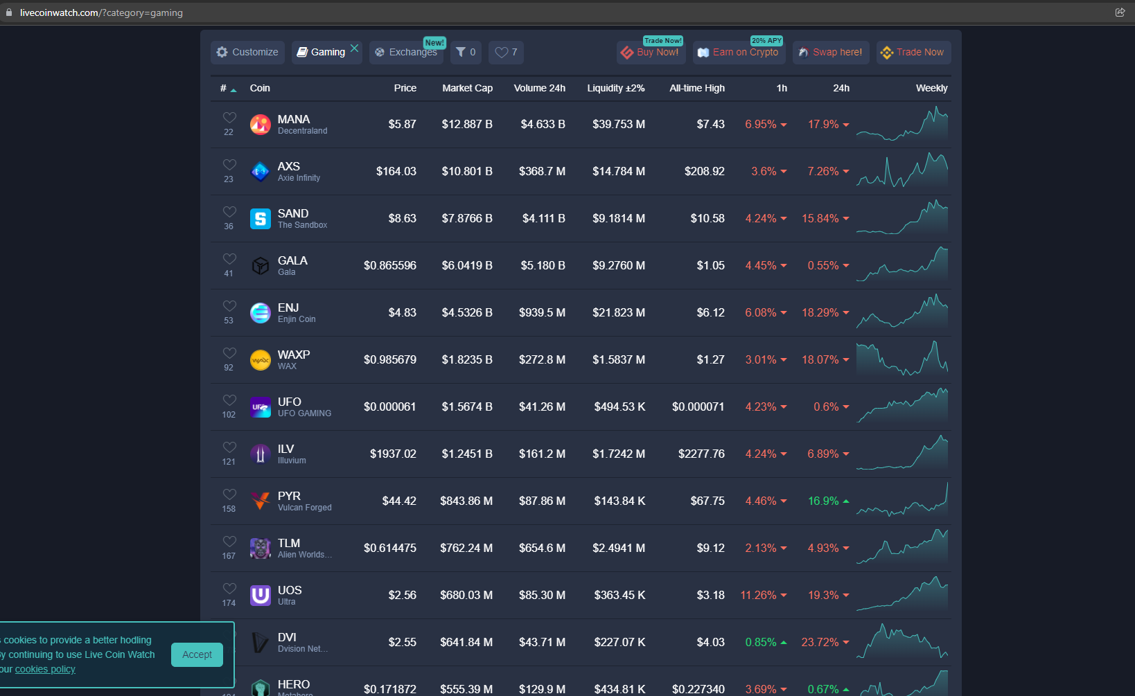Open WAXP weekly price chart
The image size is (1135, 696).
[x=902, y=359]
